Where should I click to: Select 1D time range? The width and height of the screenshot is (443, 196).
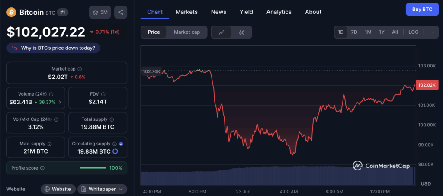pos(341,32)
